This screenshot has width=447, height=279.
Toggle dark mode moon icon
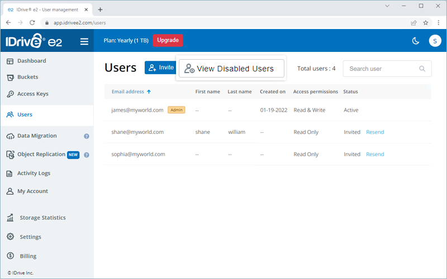(x=416, y=41)
